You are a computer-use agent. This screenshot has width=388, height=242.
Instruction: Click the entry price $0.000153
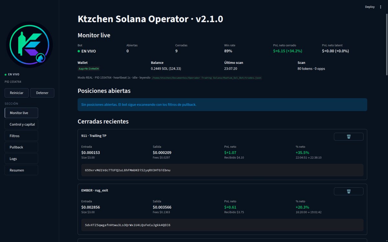[91, 153]
